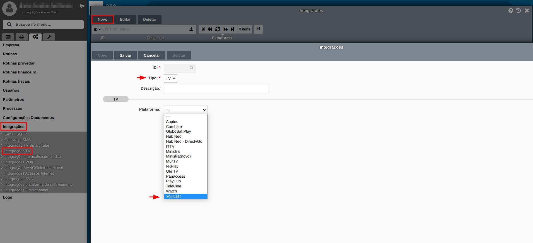Go to last record

click(x=232, y=29)
